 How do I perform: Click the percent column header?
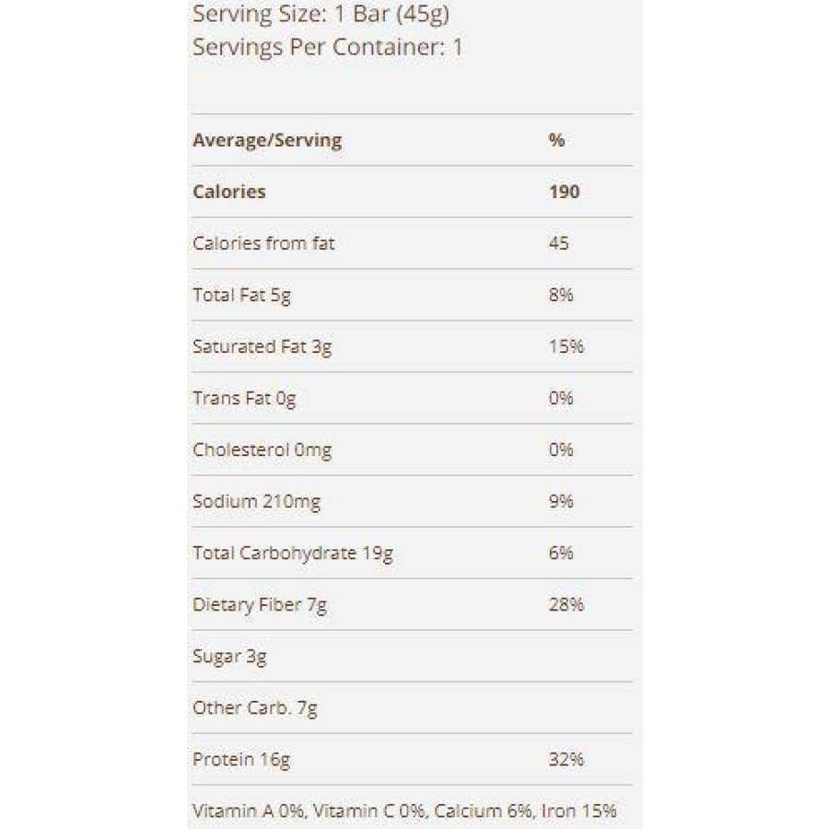(556, 140)
